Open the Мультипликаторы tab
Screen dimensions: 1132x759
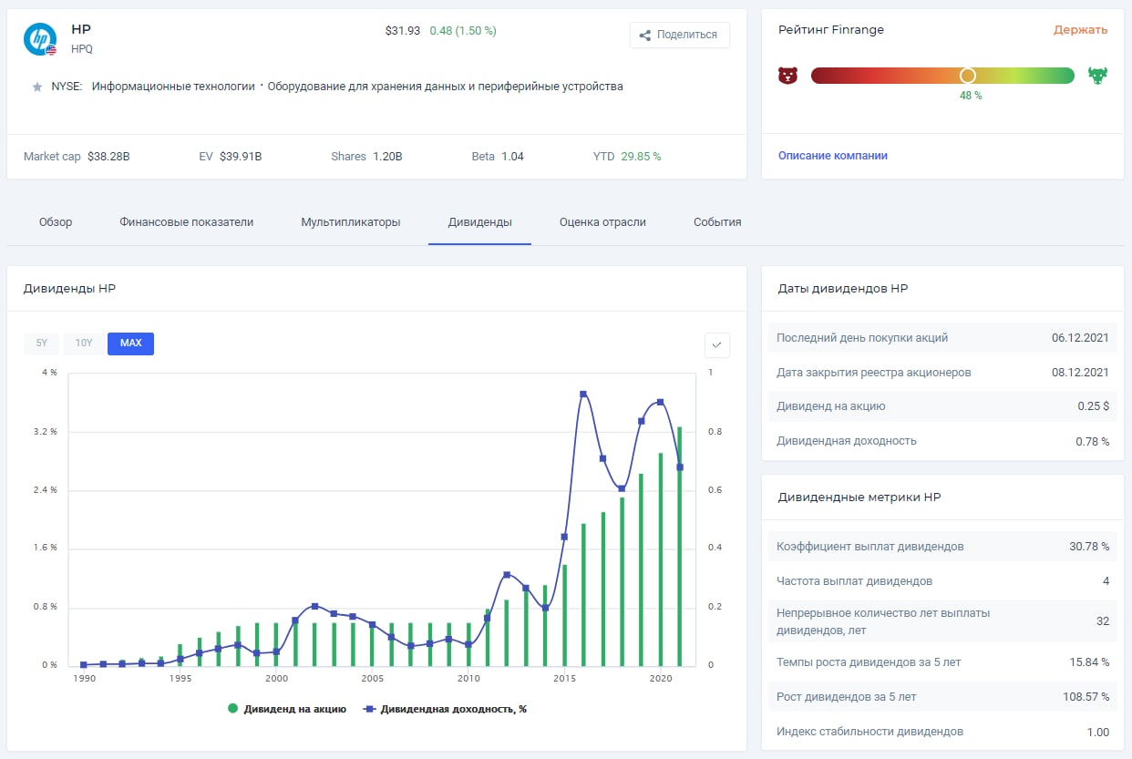point(351,222)
